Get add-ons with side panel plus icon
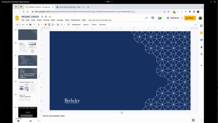This screenshot has width=218, height=123. click(201, 65)
